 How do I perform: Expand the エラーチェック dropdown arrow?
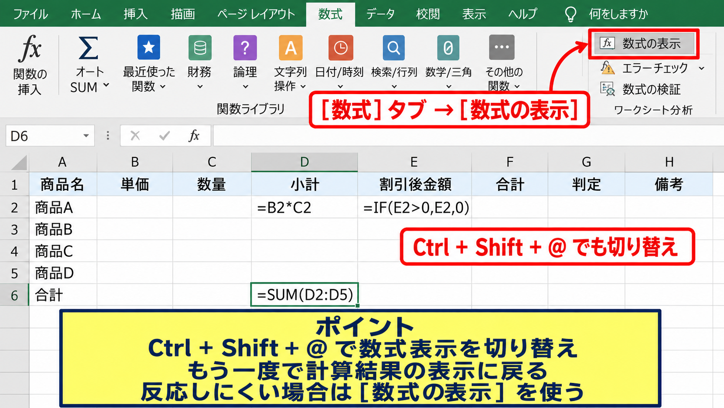701,68
